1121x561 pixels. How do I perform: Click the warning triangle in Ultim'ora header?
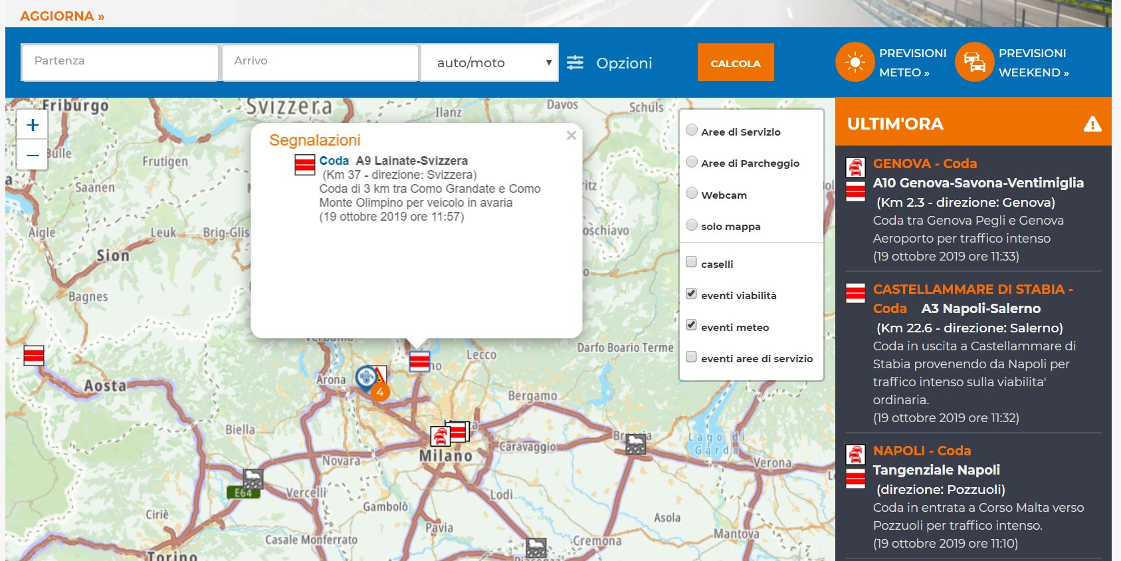pyautogui.click(x=1092, y=124)
